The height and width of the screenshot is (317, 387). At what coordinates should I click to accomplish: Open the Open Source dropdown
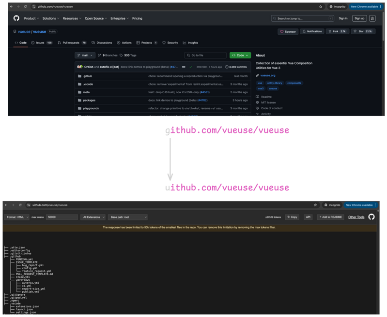click(x=96, y=18)
